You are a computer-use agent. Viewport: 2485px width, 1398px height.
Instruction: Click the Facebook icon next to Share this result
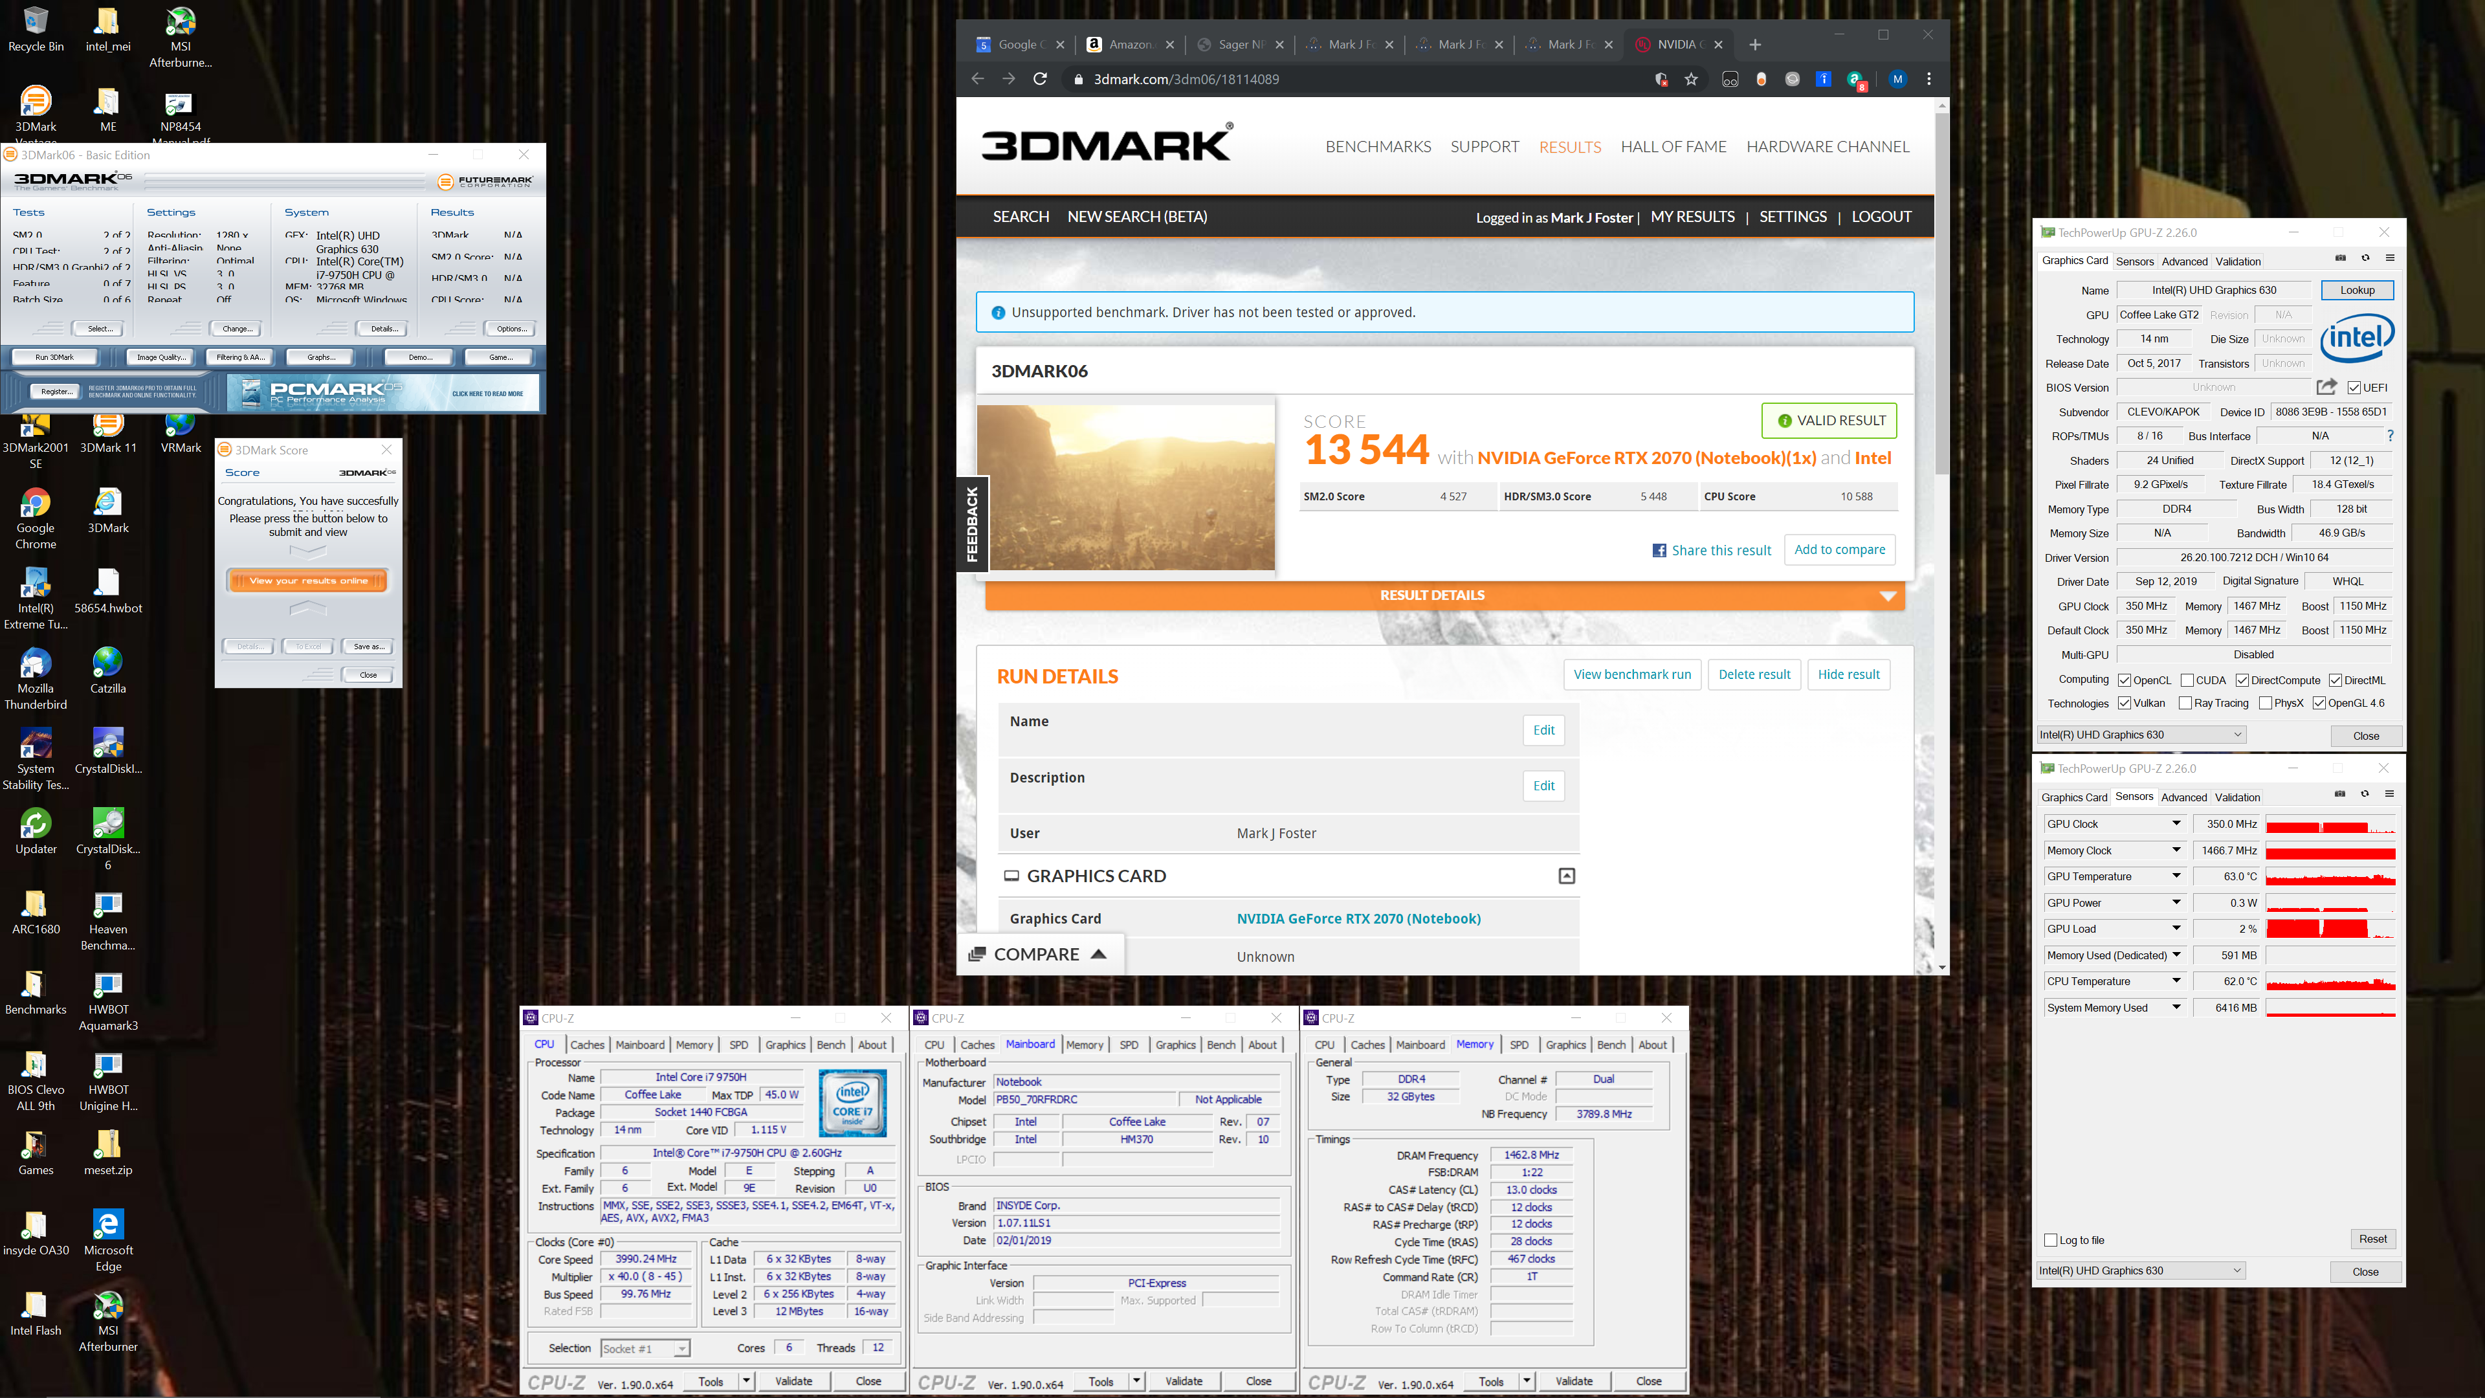click(1659, 551)
